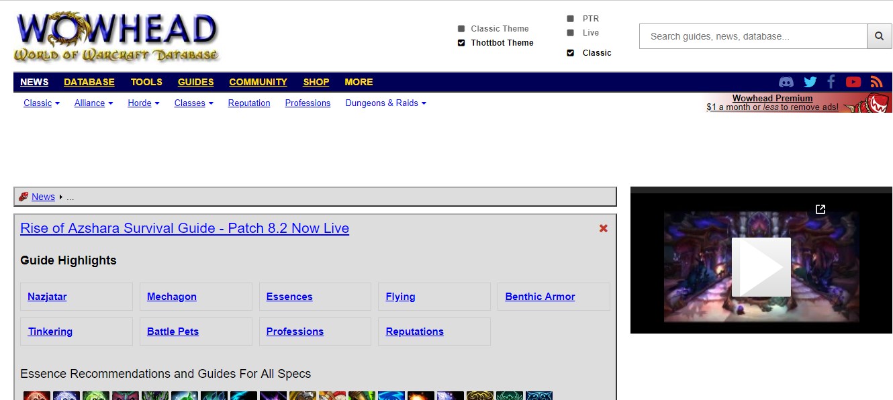Click the Facebook icon in navbar

point(831,82)
